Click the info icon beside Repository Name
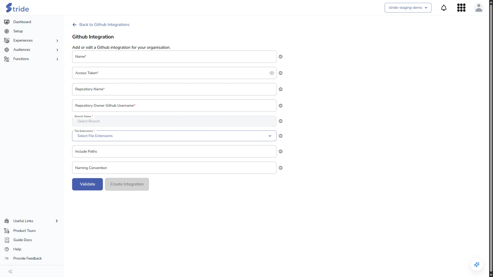 point(281,89)
